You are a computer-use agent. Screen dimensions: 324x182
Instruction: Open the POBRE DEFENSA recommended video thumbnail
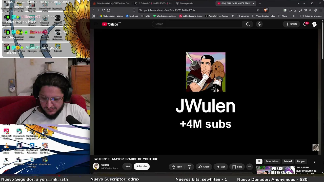tap(275, 170)
